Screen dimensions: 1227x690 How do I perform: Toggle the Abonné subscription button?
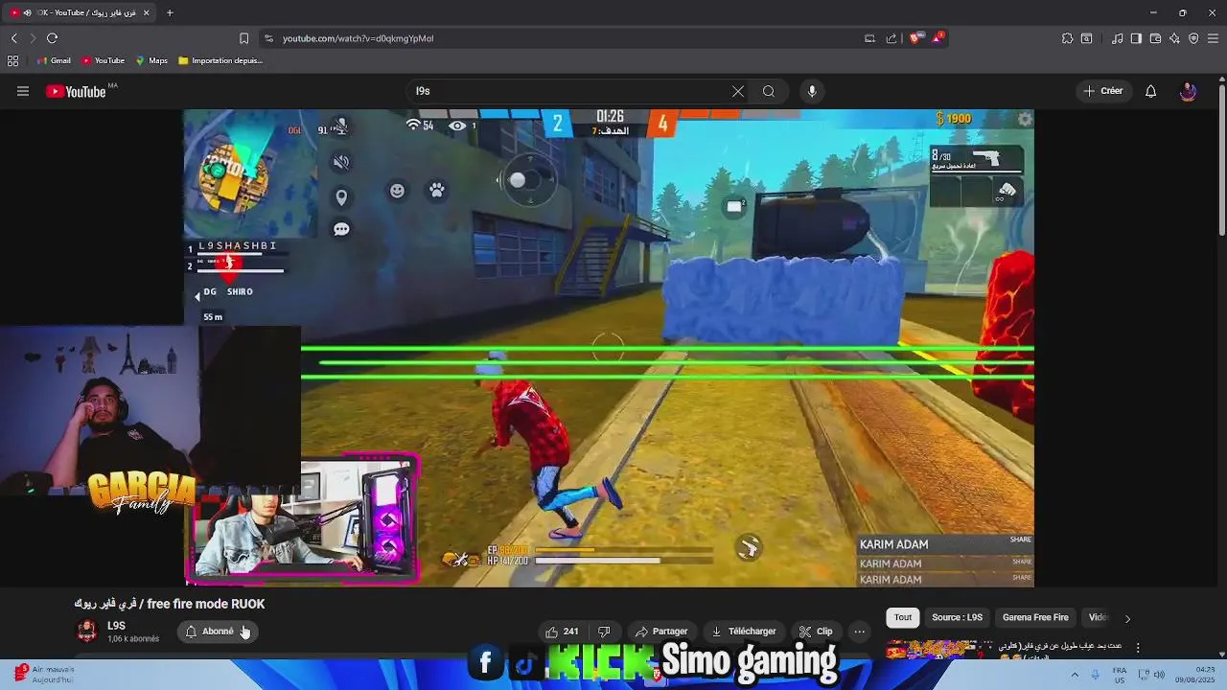218,632
